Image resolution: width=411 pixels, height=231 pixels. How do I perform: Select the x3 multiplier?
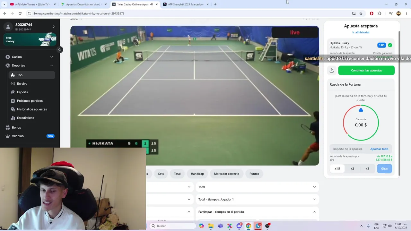click(x=367, y=168)
